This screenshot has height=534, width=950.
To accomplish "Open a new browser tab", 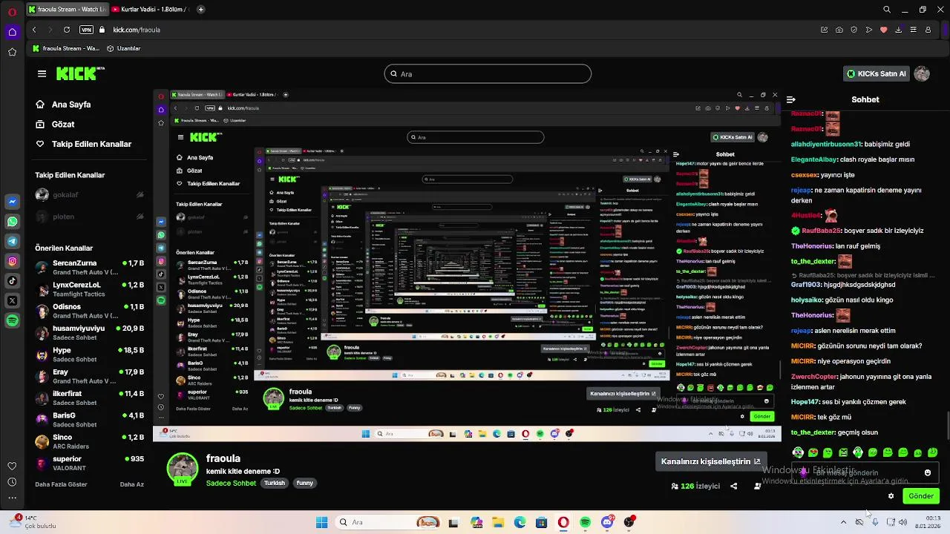I will point(200,10).
